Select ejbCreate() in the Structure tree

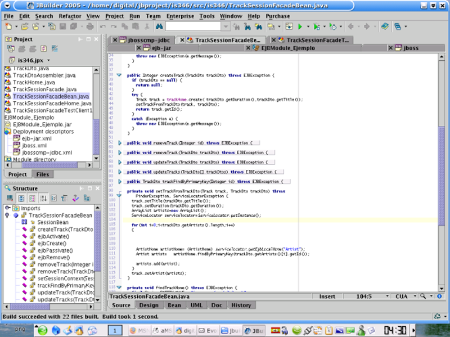53,244
